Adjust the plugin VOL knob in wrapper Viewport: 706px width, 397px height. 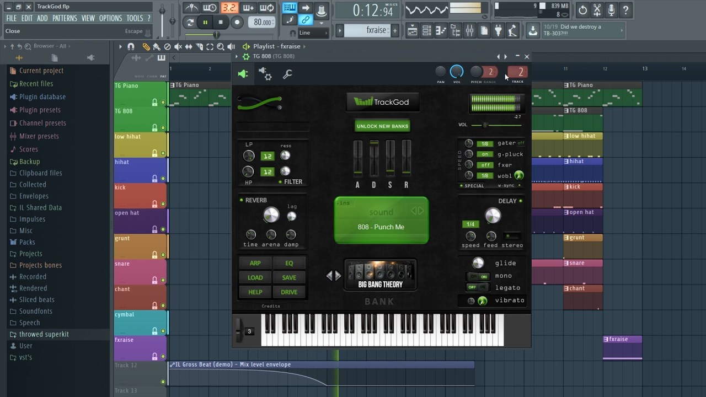(x=457, y=72)
